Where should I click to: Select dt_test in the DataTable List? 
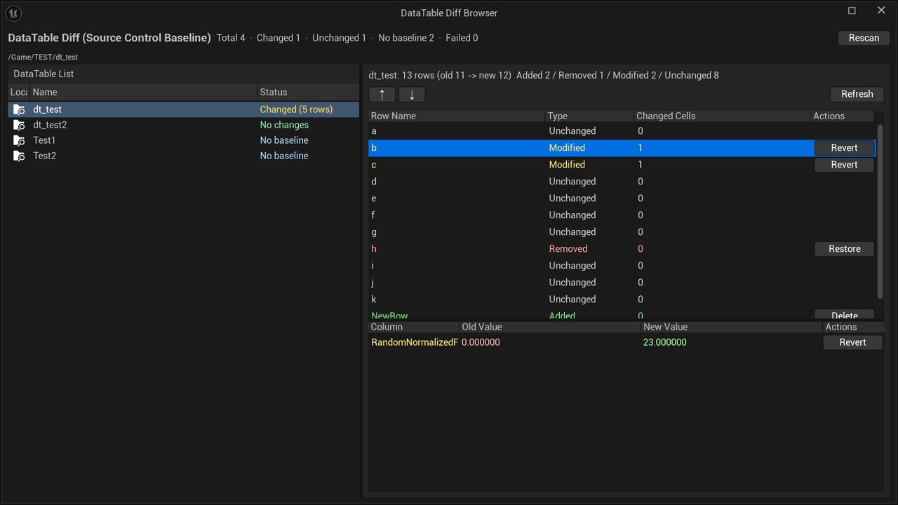[x=184, y=109]
